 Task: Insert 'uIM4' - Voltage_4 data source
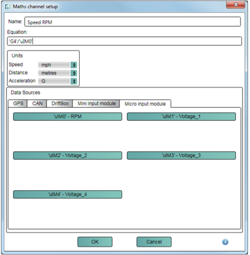point(67,194)
